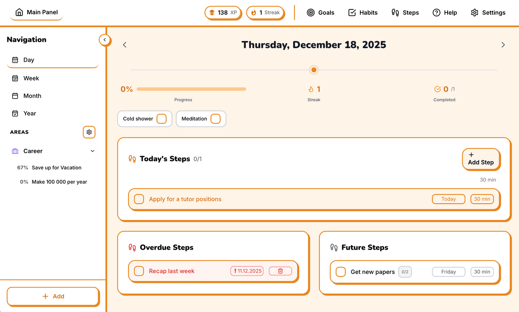Image resolution: width=519 pixels, height=312 pixels.
Task: Open the Save up for Vacation goal
Action: (x=56, y=168)
